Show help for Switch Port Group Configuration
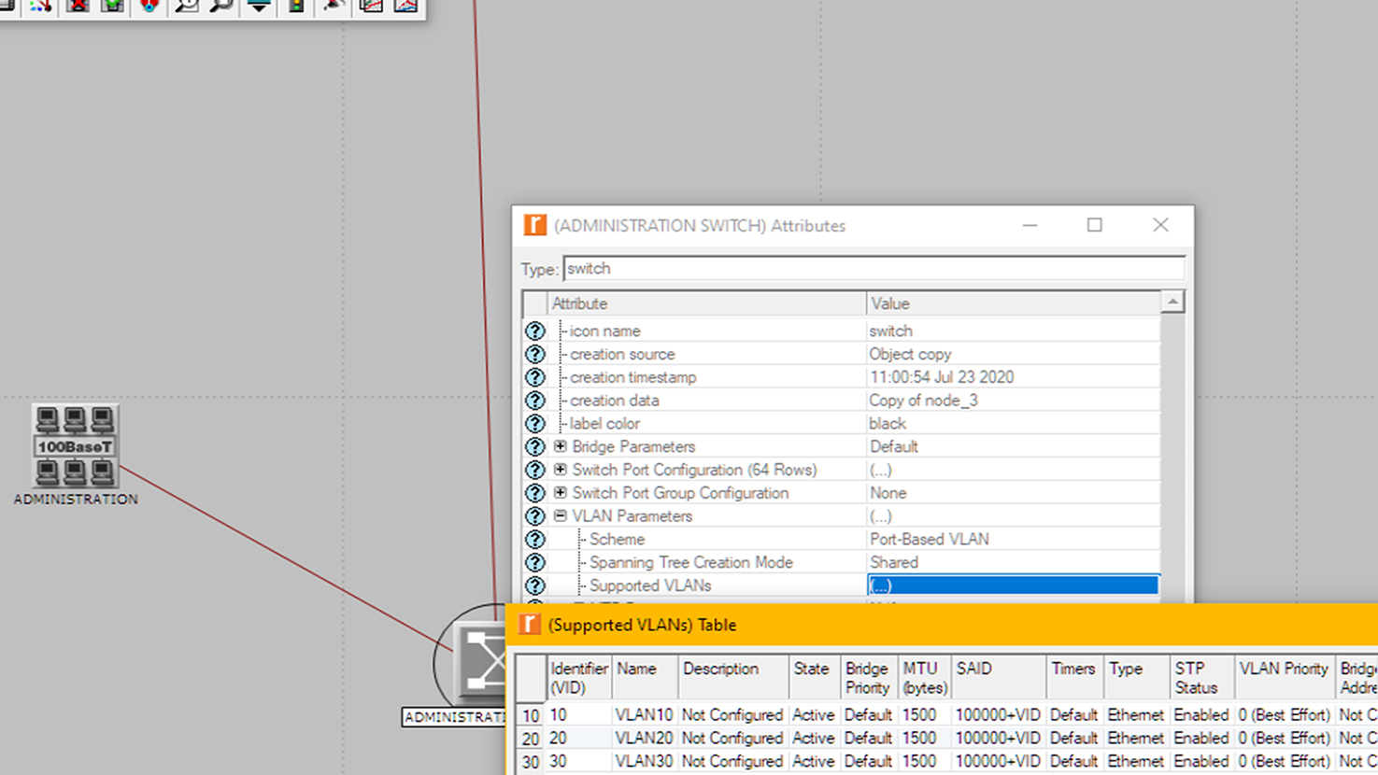Viewport: 1378px width, 775px height. (x=534, y=493)
